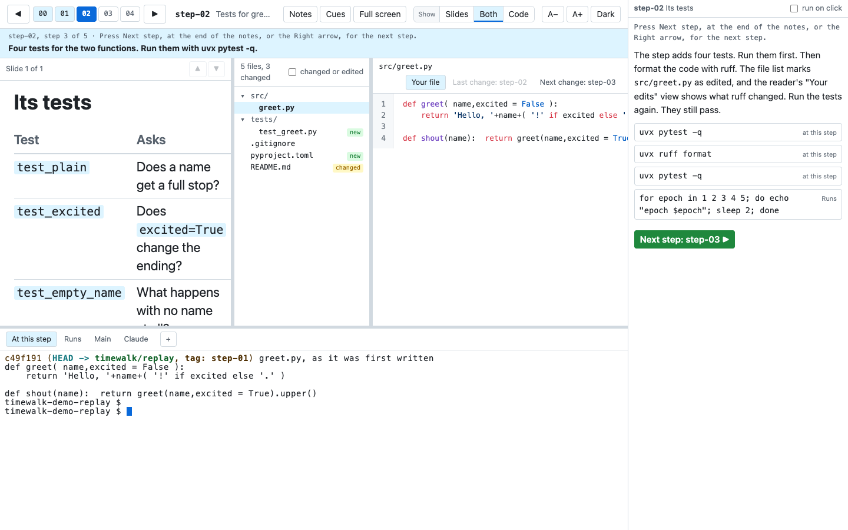Collapse the src/ folder
This screenshot has height=530, width=848.
pyautogui.click(x=243, y=96)
